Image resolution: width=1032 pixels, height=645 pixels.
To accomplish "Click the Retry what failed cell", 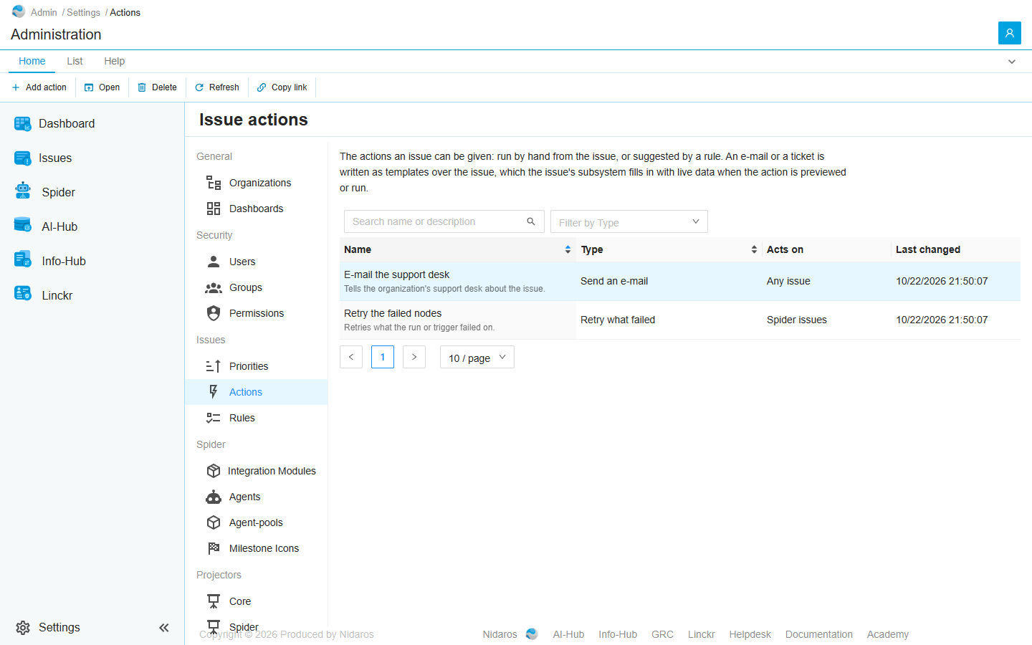I will 618,320.
